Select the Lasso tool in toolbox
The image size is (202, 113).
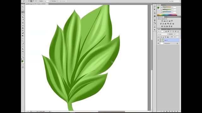pos(23,12)
